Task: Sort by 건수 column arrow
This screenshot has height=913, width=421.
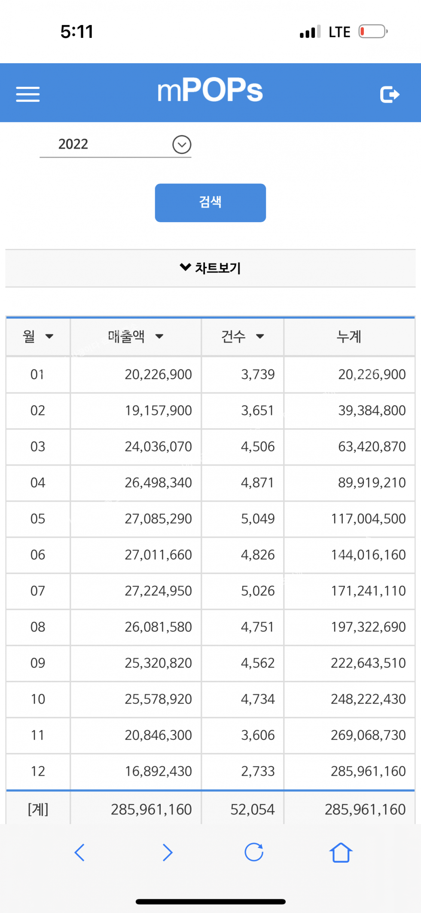Action: click(x=260, y=337)
